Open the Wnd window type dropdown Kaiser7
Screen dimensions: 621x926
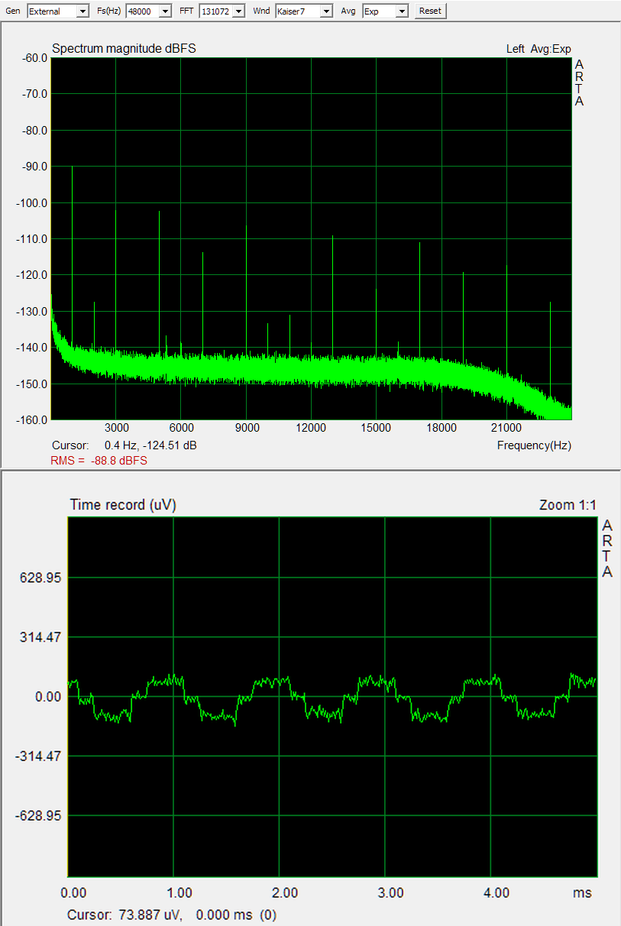(x=304, y=11)
